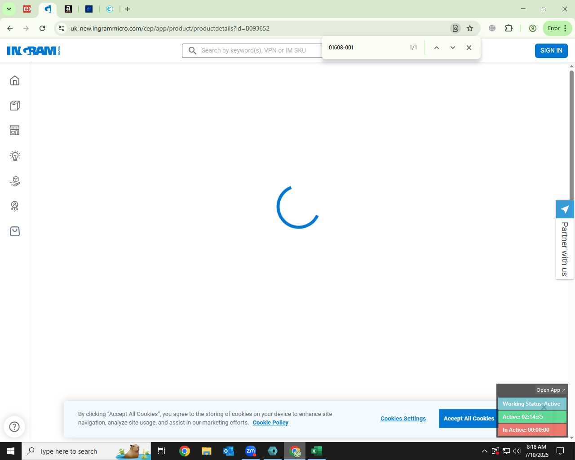
Task: Open Outlook from taskbar
Action: 229,451
